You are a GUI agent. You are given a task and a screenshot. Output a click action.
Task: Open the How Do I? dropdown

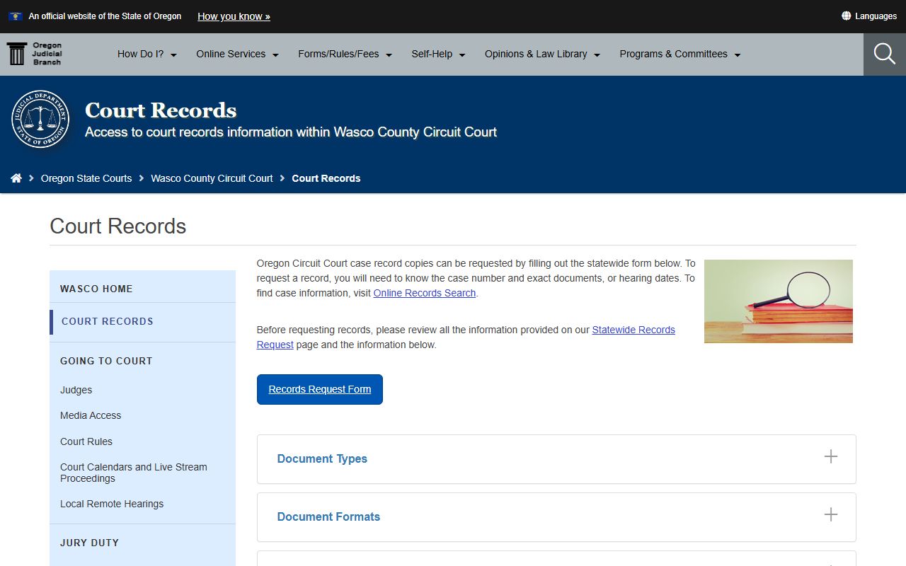[147, 54]
